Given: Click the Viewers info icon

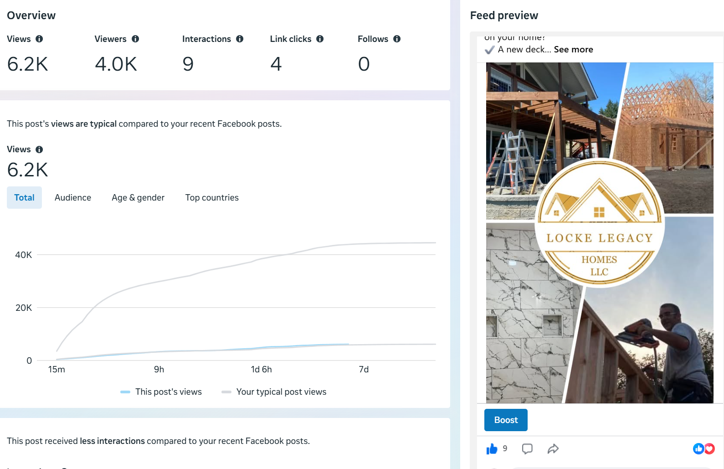Looking at the screenshot, I should 135,39.
